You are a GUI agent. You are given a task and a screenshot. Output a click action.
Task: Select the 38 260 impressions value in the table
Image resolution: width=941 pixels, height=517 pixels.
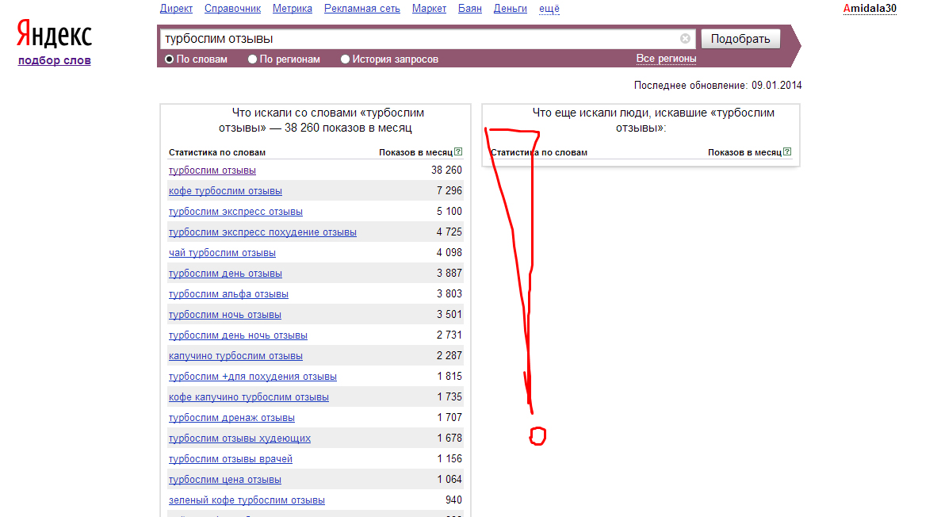(446, 170)
